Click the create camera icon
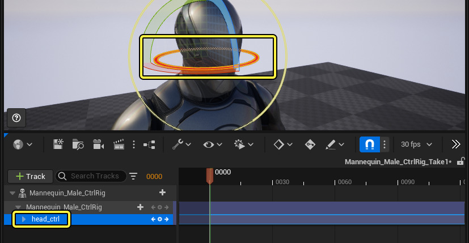This screenshot has width=469, height=243. click(99, 144)
